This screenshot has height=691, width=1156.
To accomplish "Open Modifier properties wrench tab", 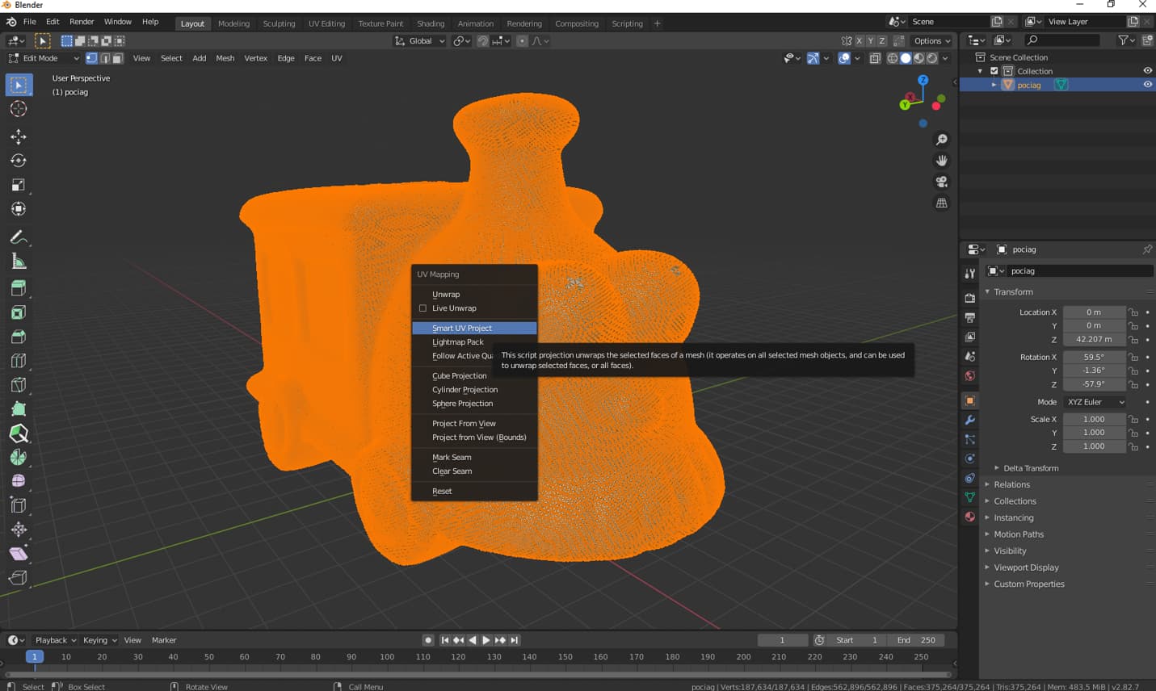I will [970, 420].
